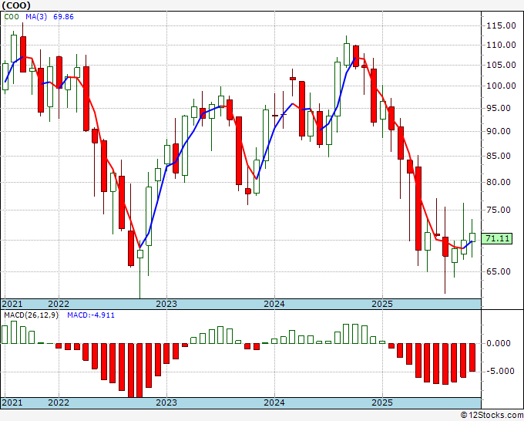
Task: Click 2024 on the price chart timeline
Action: coord(274,304)
